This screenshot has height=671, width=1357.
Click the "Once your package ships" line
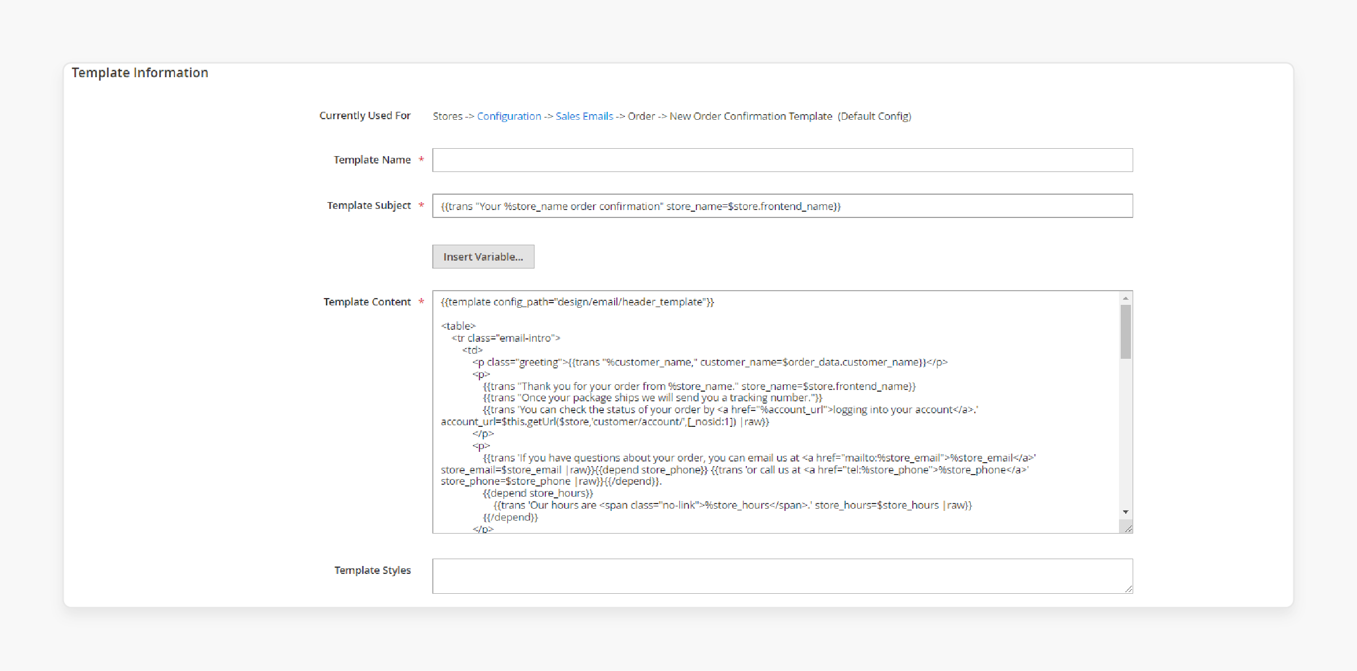pyautogui.click(x=653, y=397)
